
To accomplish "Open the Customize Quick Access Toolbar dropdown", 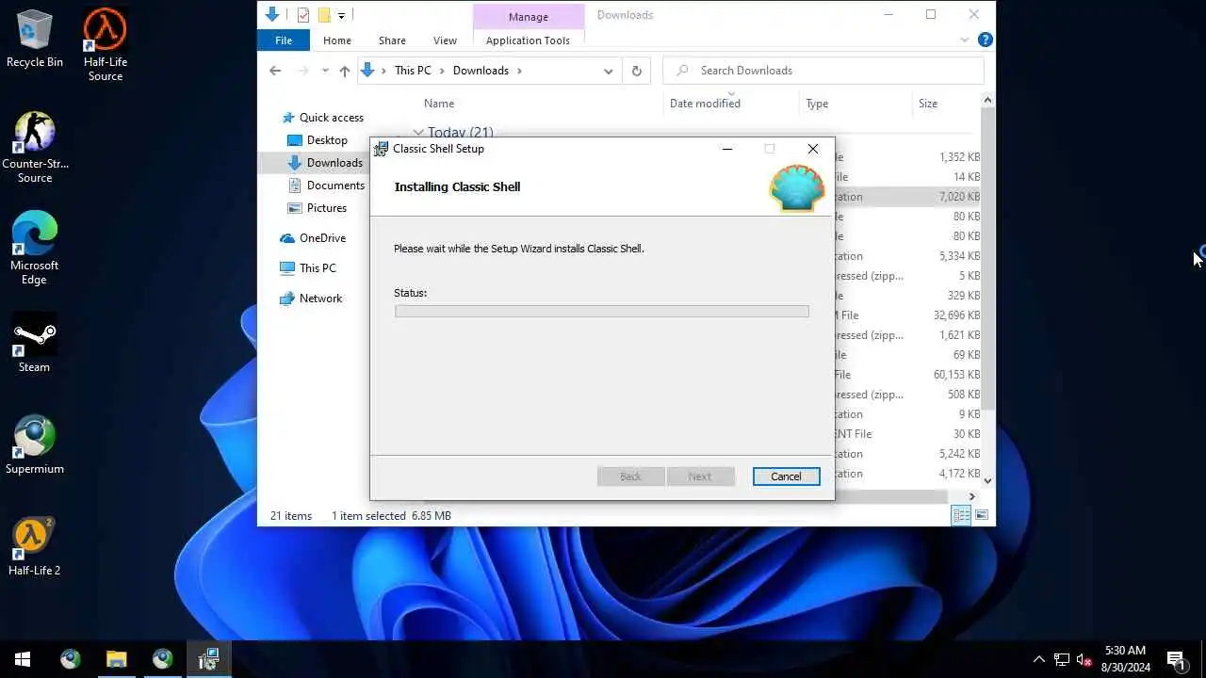I will click(341, 15).
